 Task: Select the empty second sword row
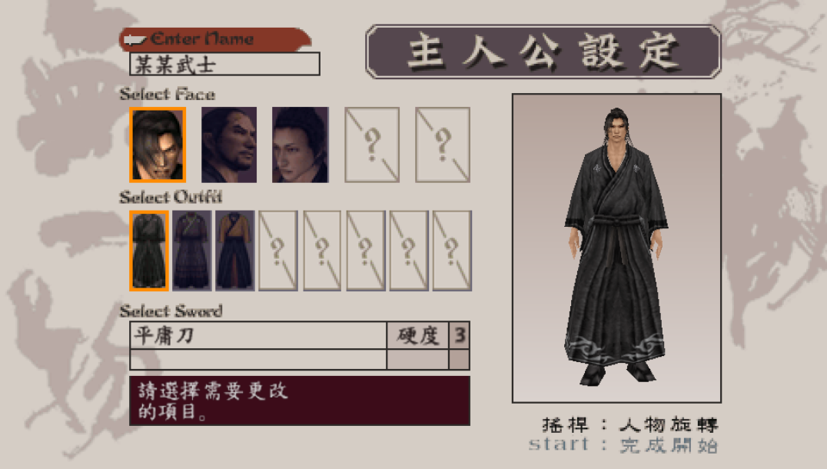point(258,359)
